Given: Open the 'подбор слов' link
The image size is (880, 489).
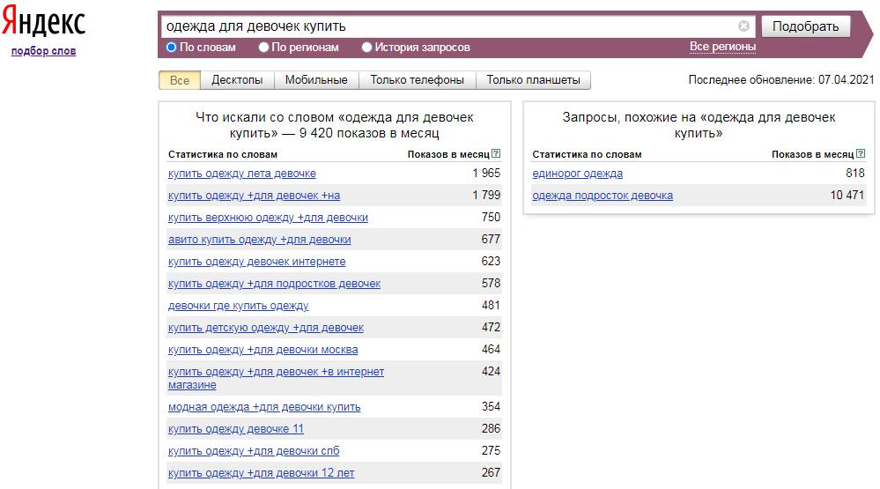Looking at the screenshot, I should pyautogui.click(x=43, y=51).
